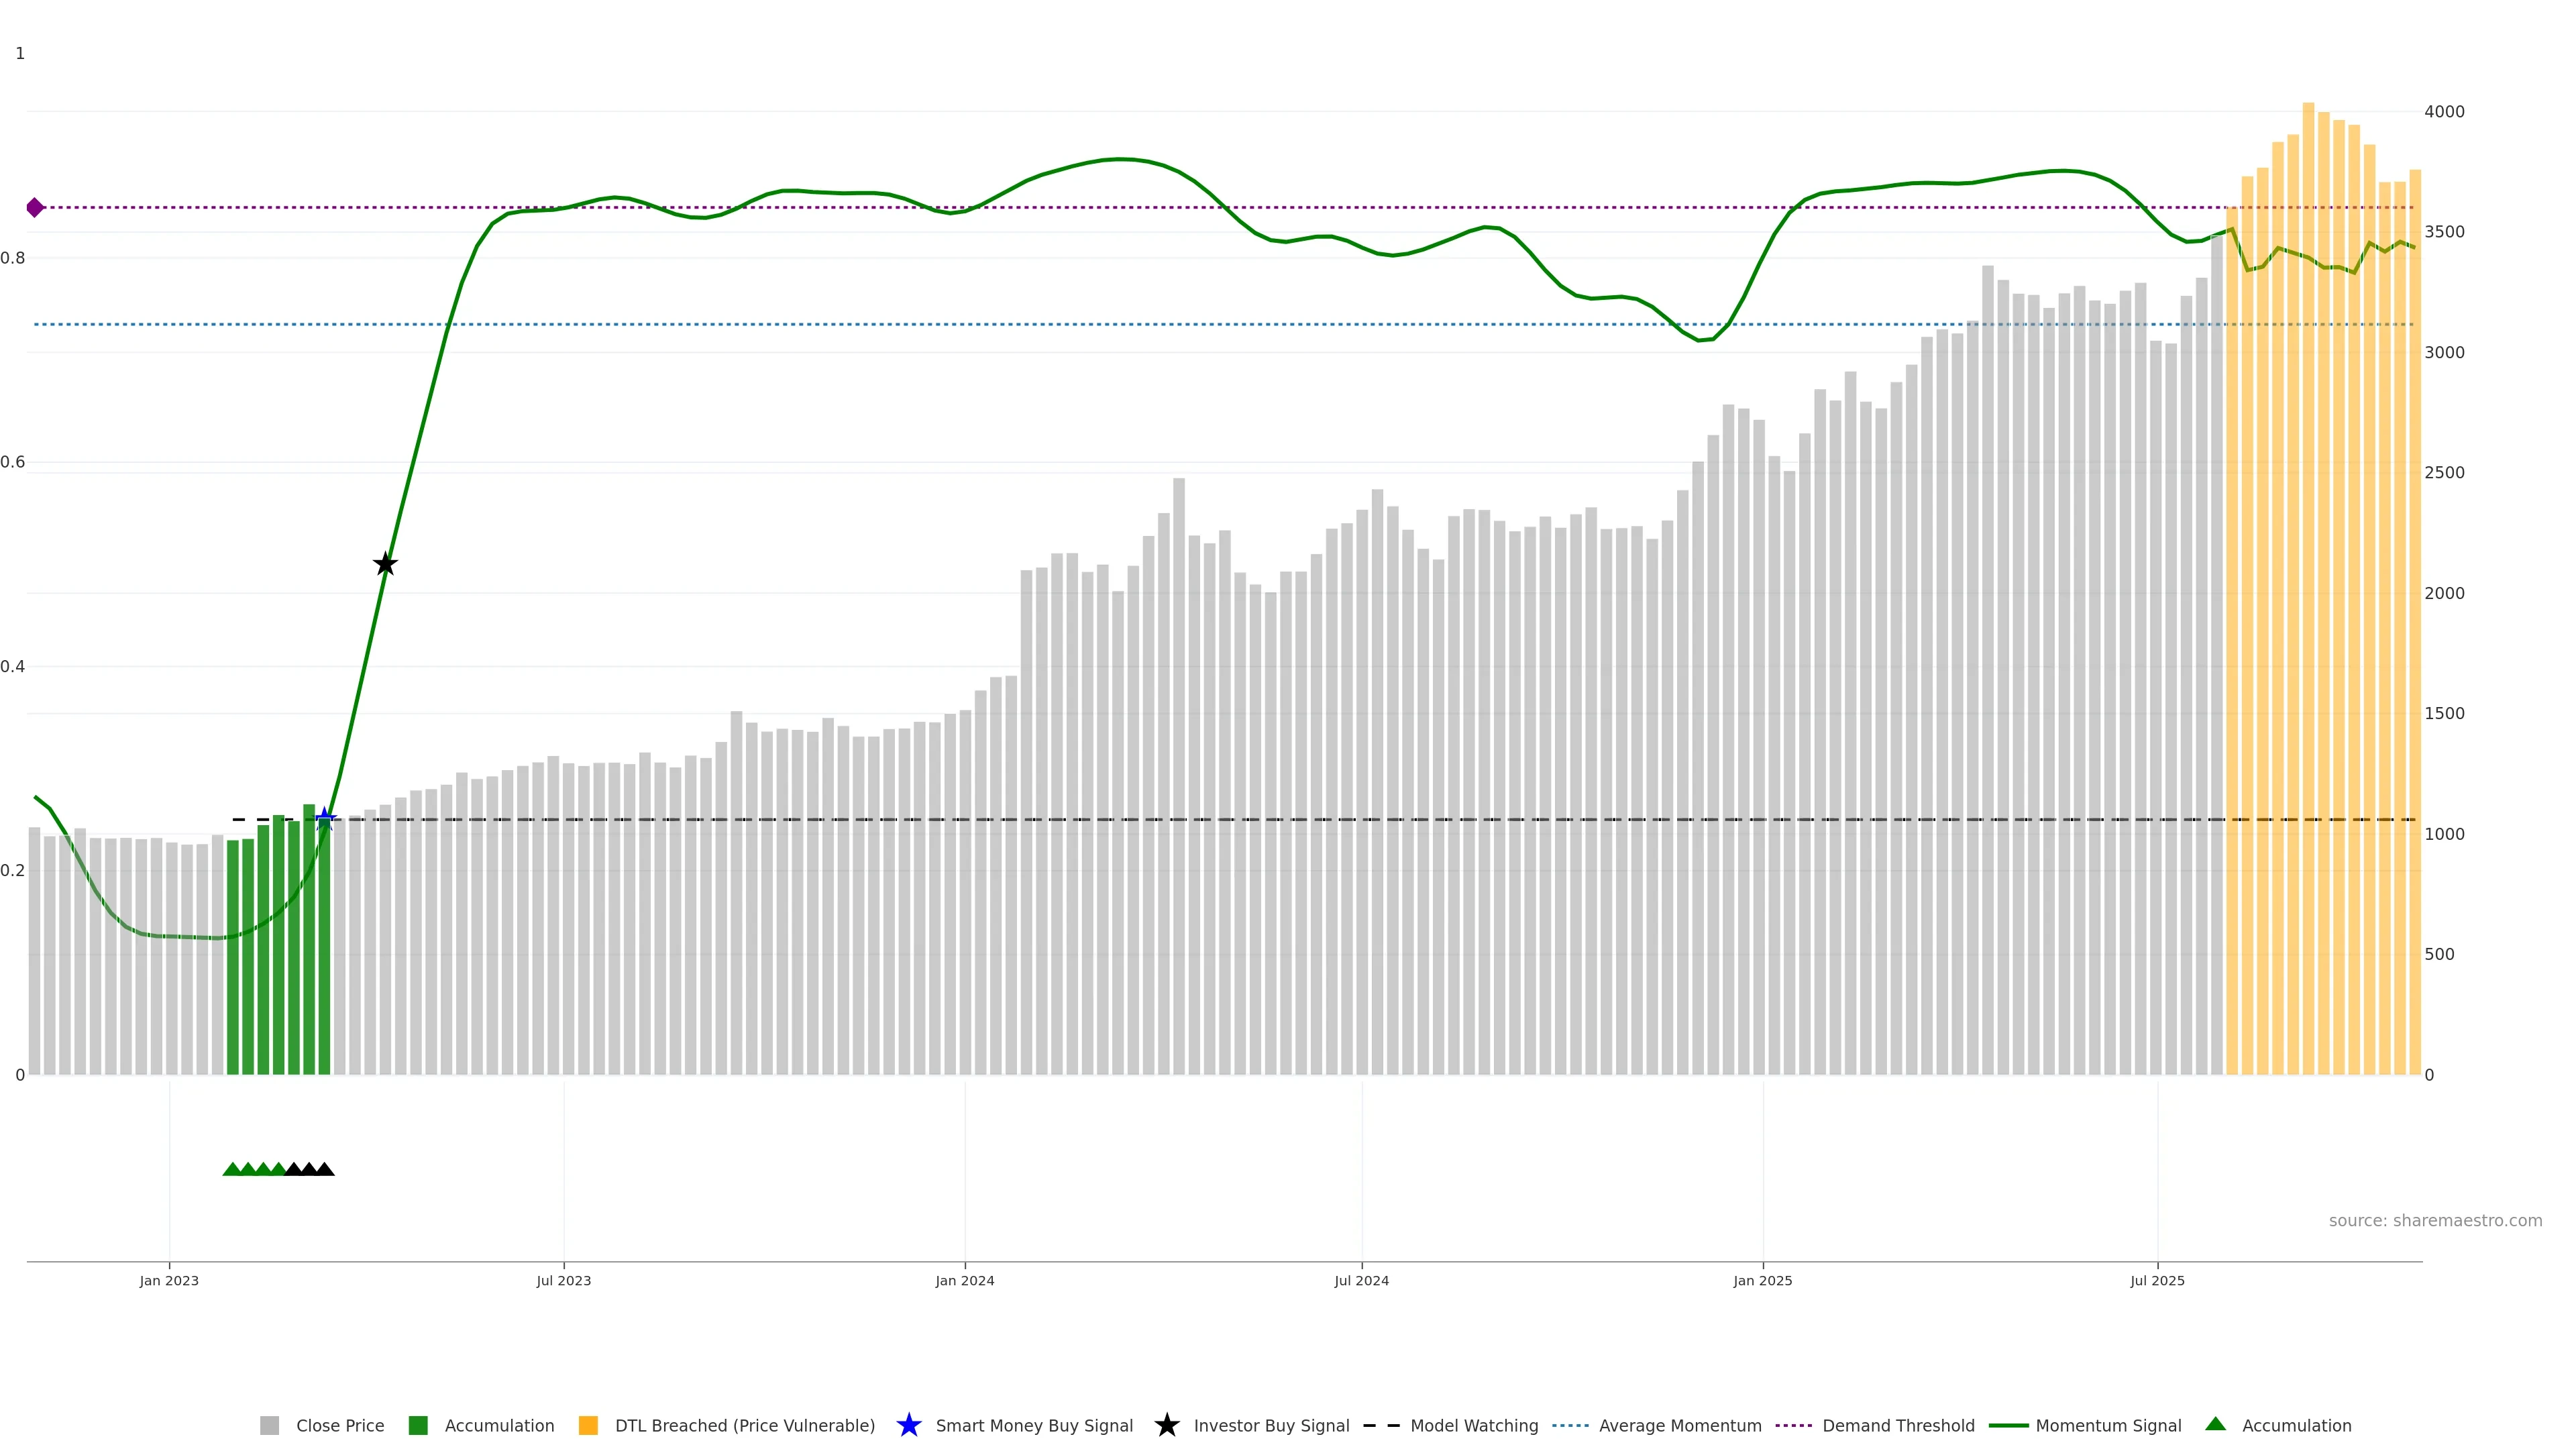Toggle Close Price series in legend
The image size is (2576, 1449).
[339, 1426]
